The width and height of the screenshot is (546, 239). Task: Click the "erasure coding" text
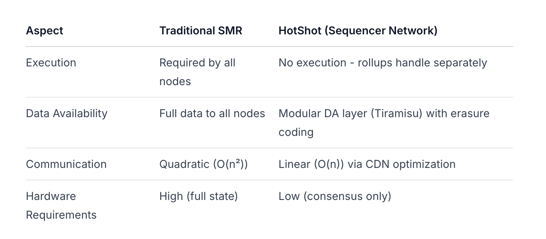tap(470, 114)
